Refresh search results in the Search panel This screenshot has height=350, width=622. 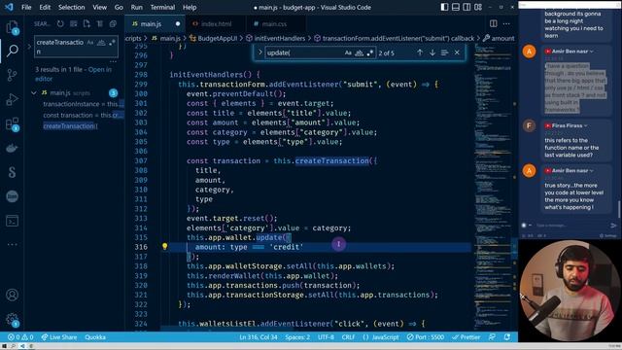(x=60, y=23)
